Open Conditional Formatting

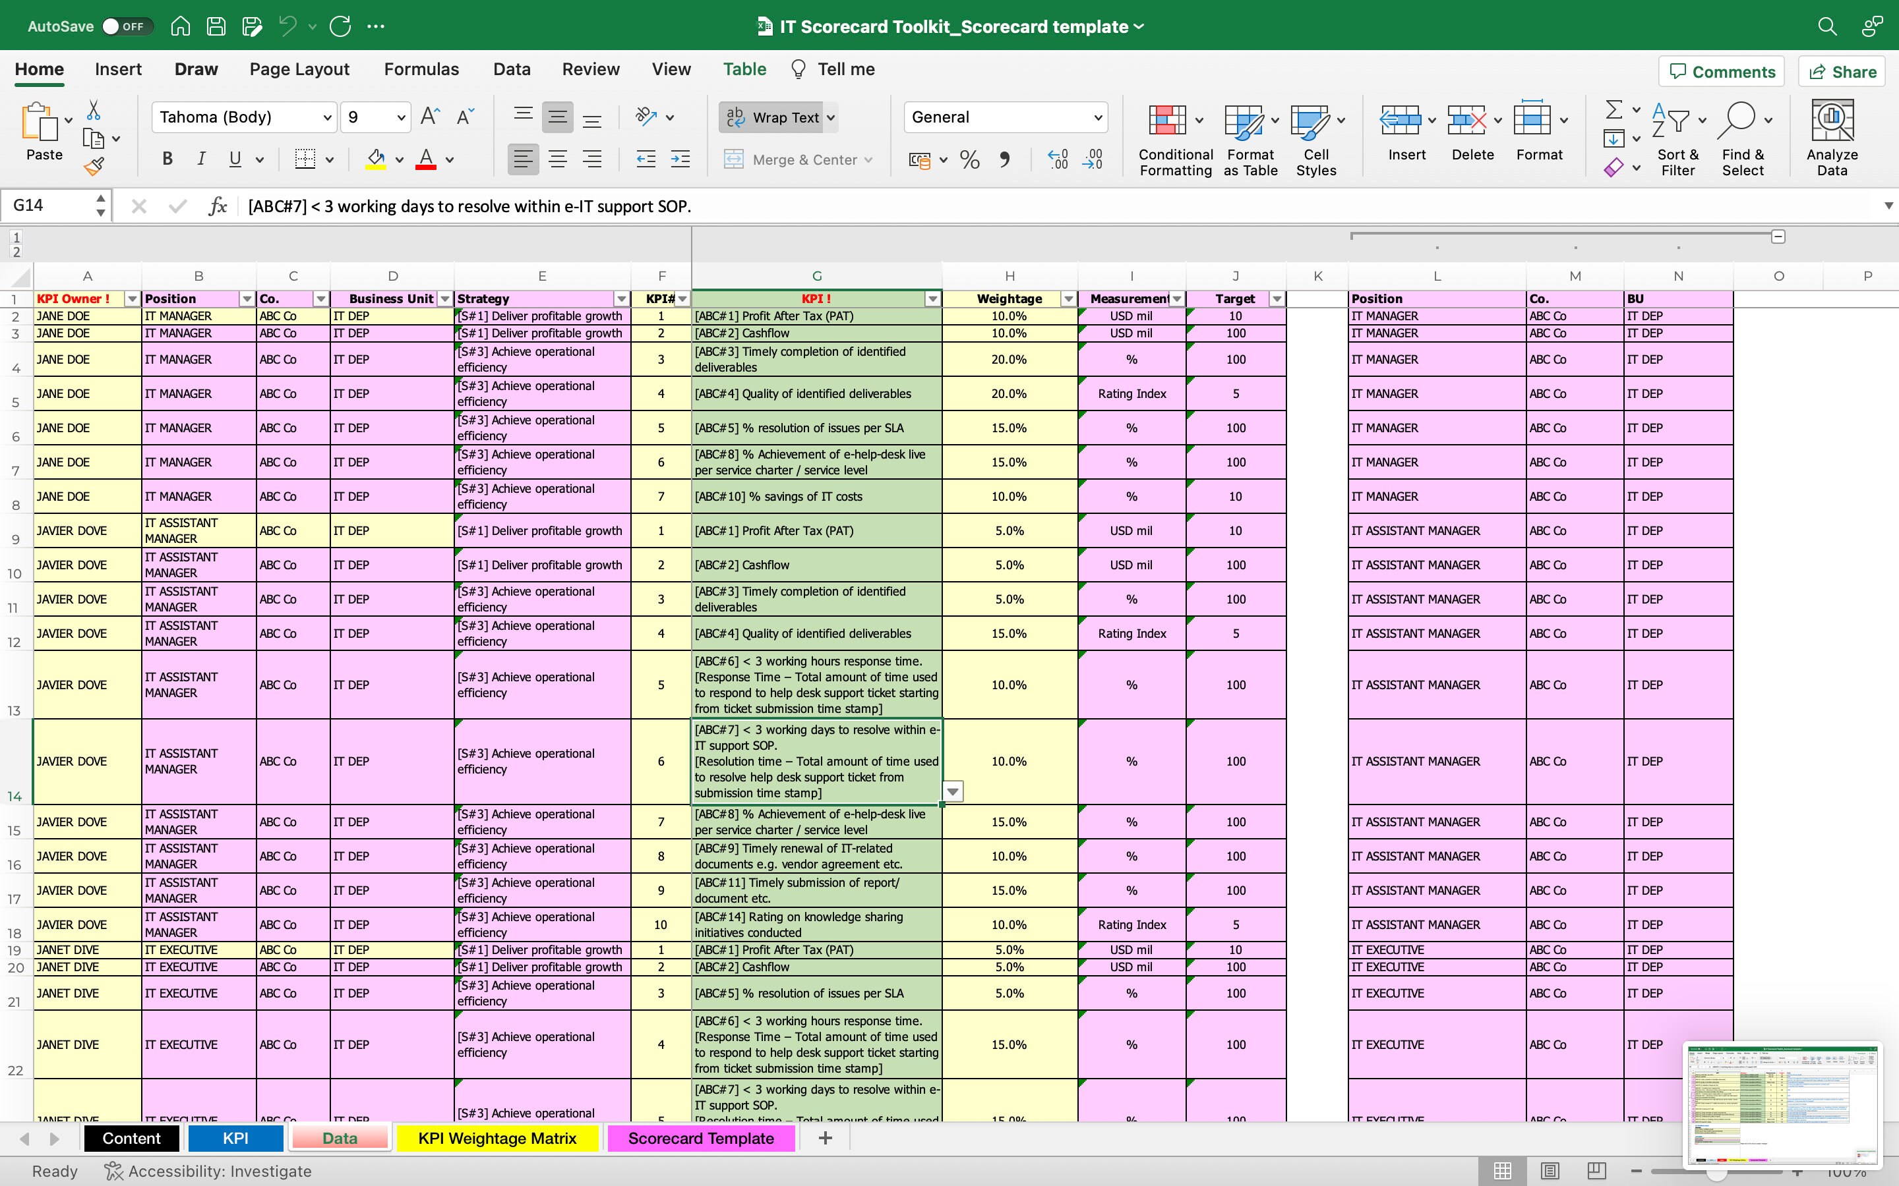coord(1175,140)
